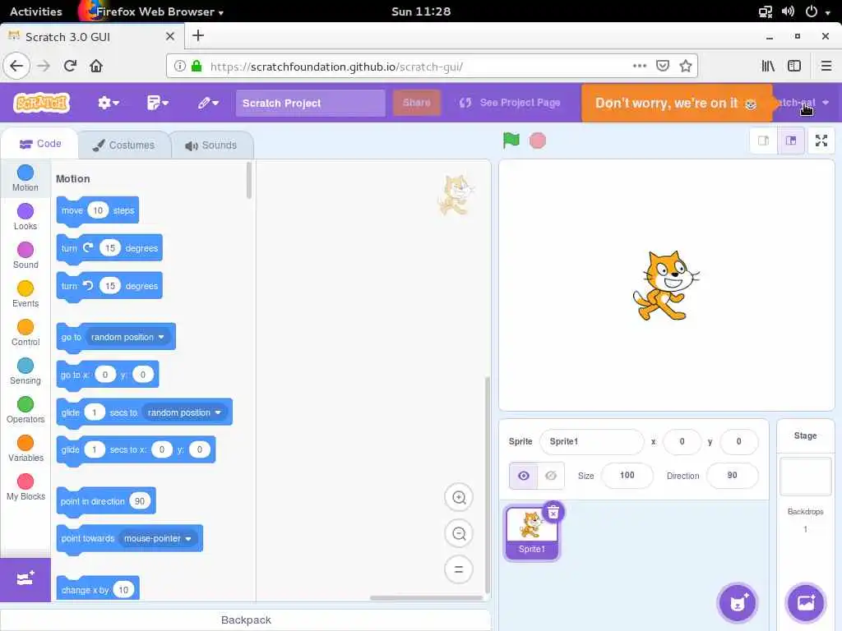This screenshot has width=842, height=631.
Task: Click the Scratch logo
Action: coord(41,103)
